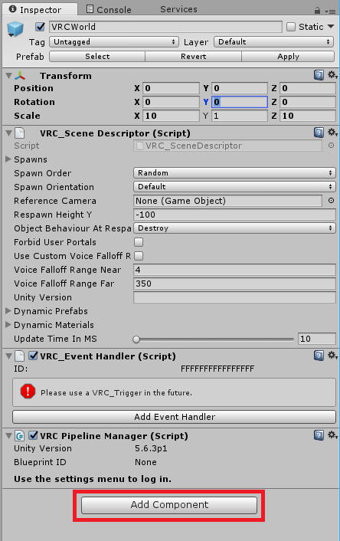340x541 pixels.
Task: Open the Spawn Order dropdown
Action: click(x=234, y=173)
